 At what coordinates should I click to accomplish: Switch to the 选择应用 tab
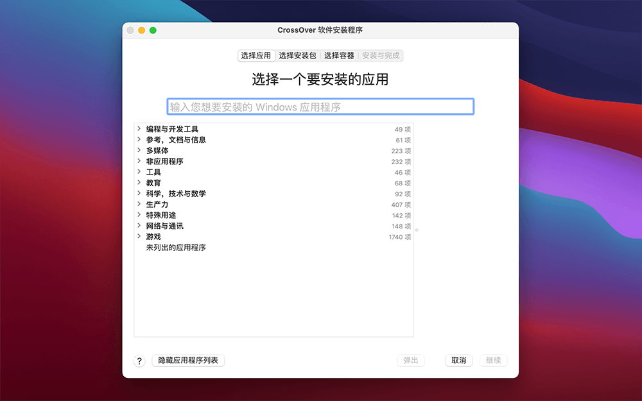click(x=256, y=56)
